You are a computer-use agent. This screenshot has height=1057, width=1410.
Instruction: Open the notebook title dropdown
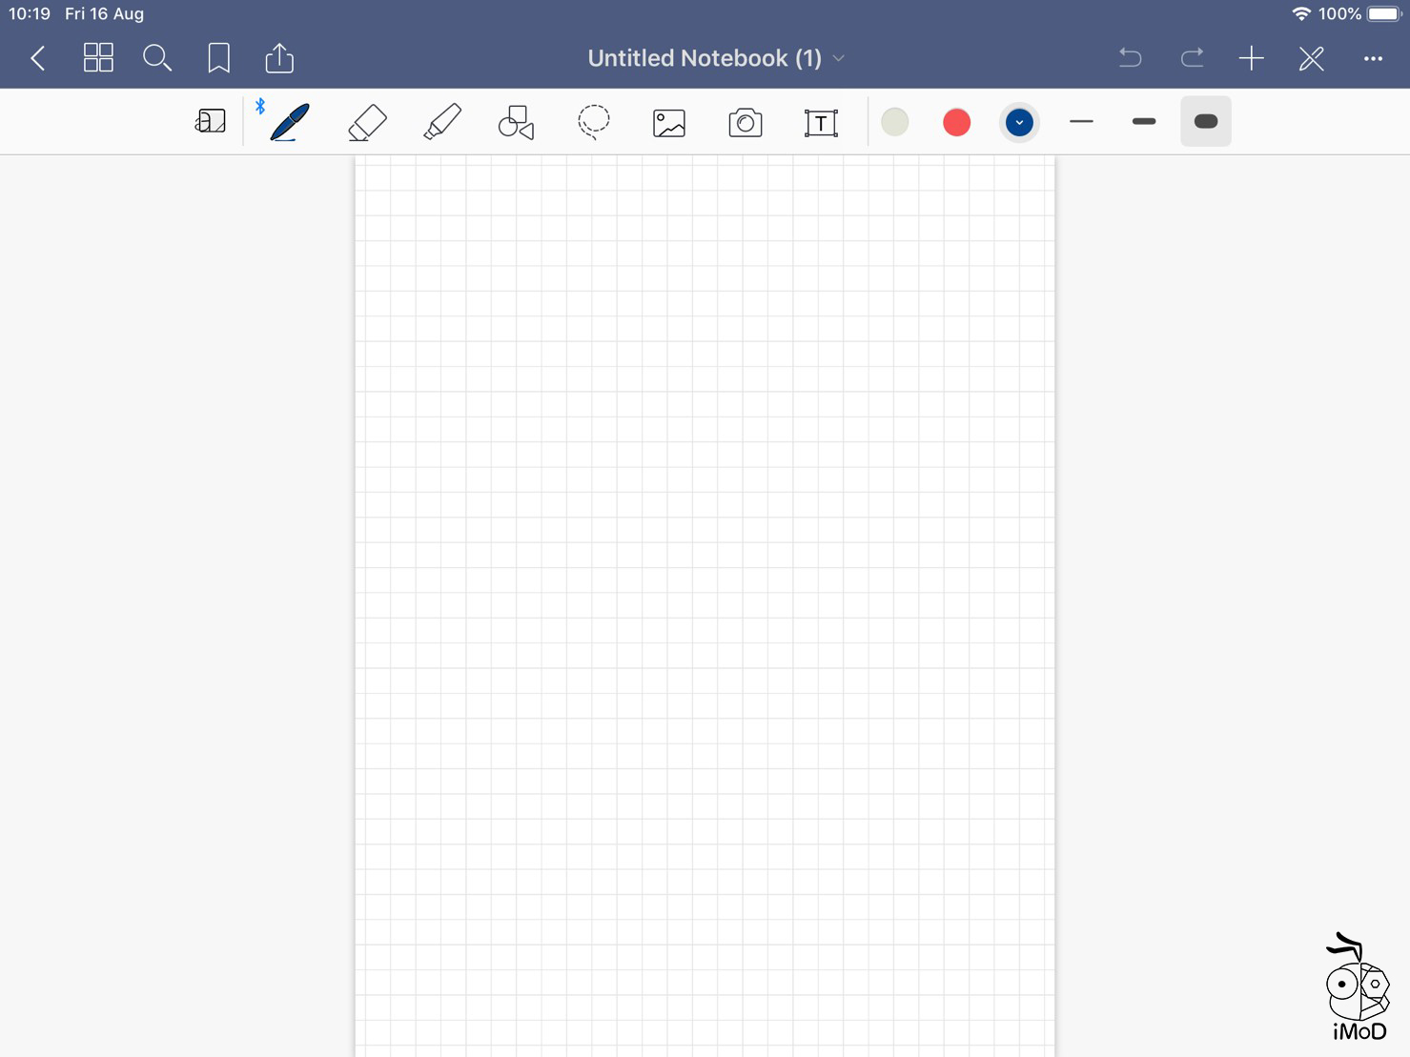[x=837, y=58]
